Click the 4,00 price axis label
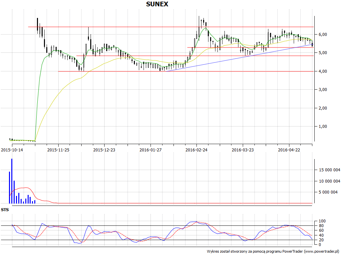The height and width of the screenshot is (255, 341). (x=323, y=71)
